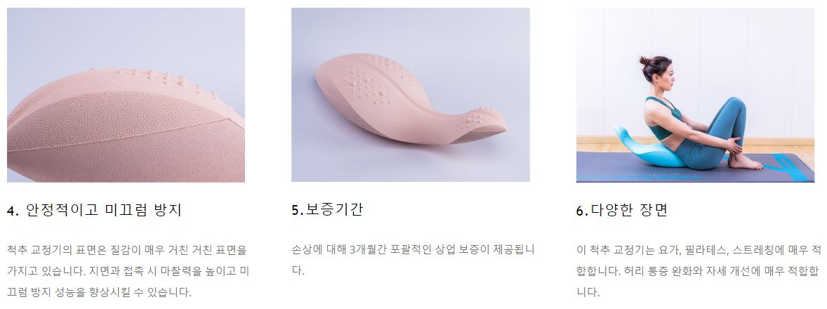Click the heading '5.보증기간'

click(x=327, y=209)
